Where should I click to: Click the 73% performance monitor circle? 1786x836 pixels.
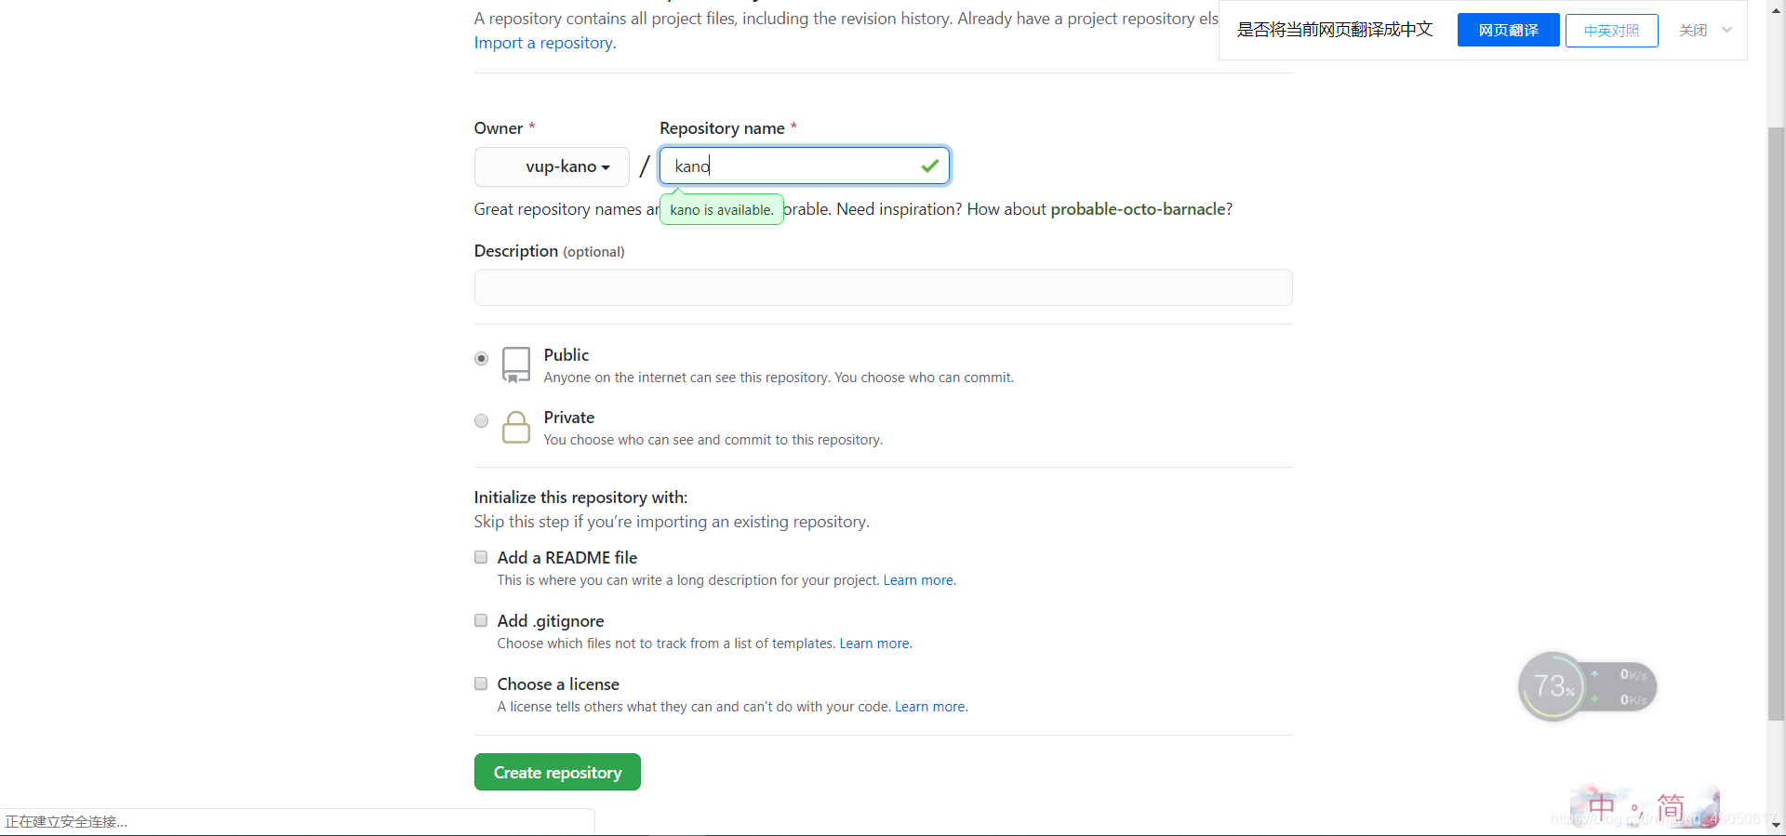(x=1553, y=687)
